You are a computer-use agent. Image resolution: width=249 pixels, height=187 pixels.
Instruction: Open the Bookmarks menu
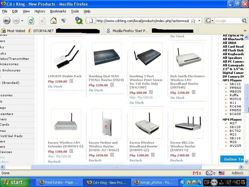point(58,11)
